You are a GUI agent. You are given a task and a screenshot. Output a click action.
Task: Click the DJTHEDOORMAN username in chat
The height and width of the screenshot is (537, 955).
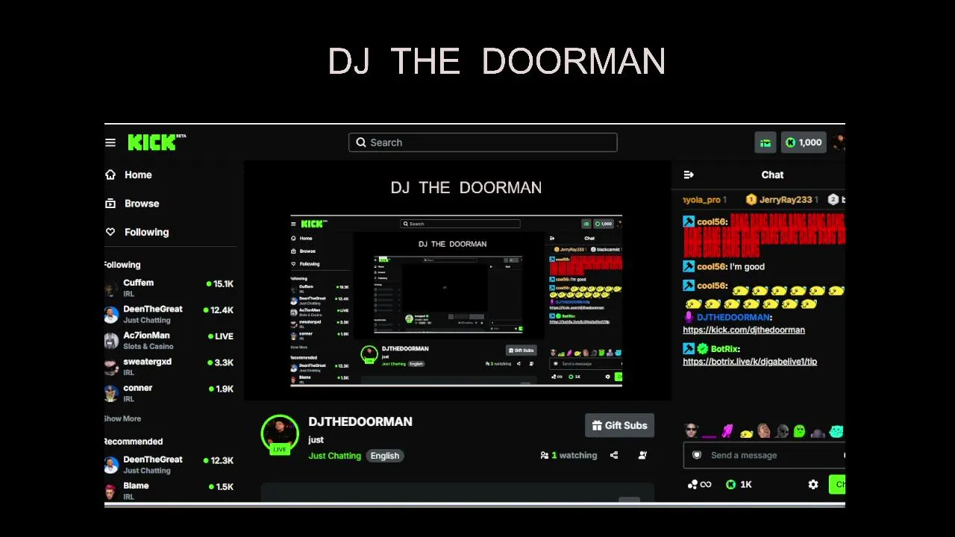pyautogui.click(x=733, y=317)
